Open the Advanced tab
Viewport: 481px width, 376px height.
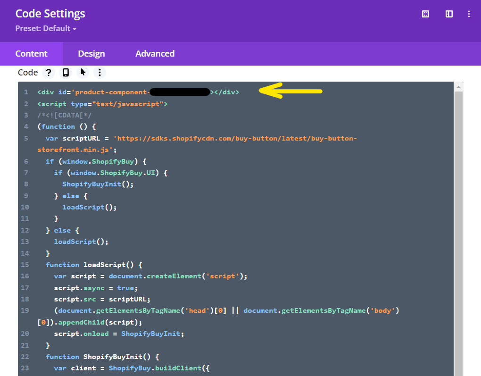pos(155,54)
